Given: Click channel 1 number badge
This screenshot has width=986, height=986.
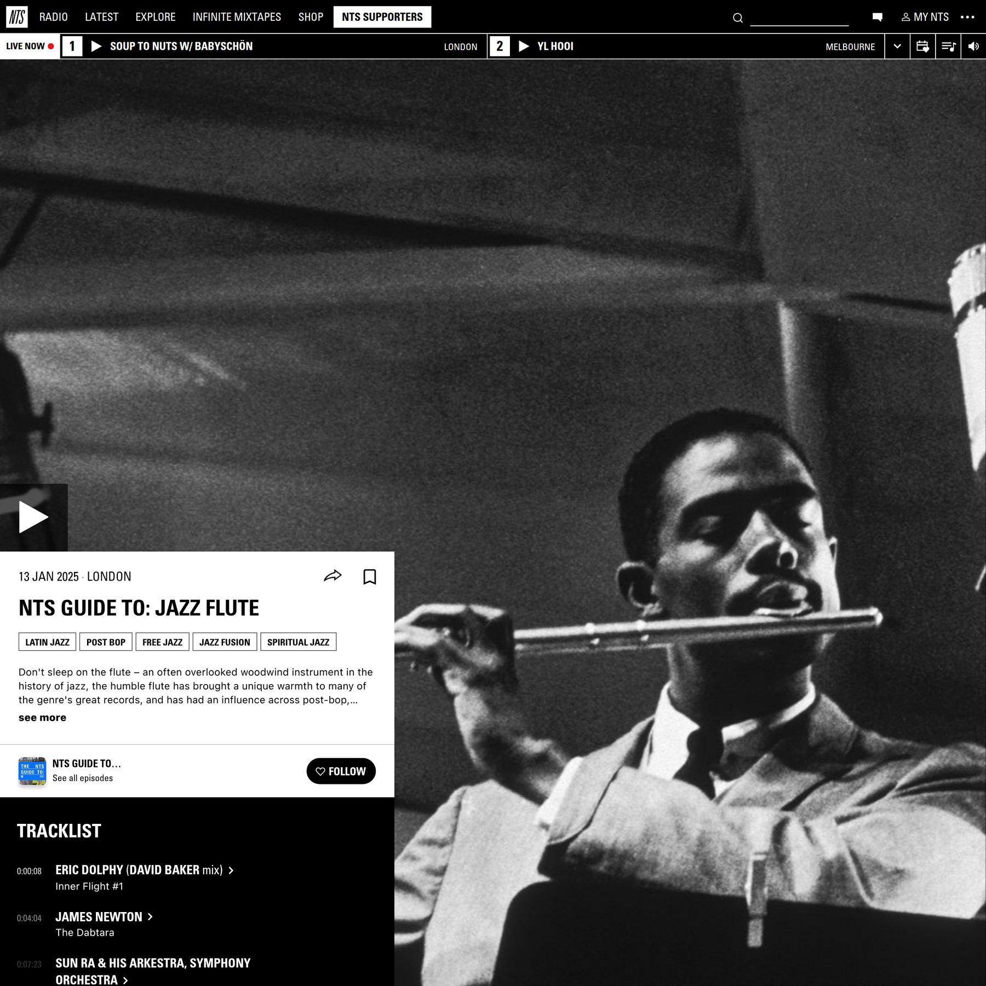Looking at the screenshot, I should coord(72,46).
